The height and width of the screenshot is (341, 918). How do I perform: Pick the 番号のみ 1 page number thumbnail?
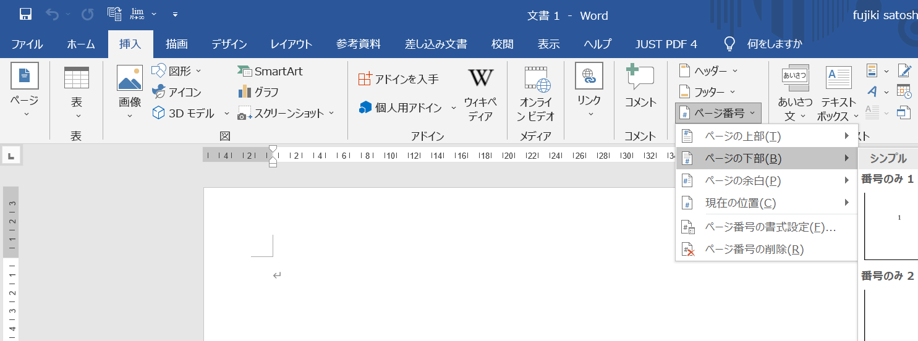click(891, 225)
